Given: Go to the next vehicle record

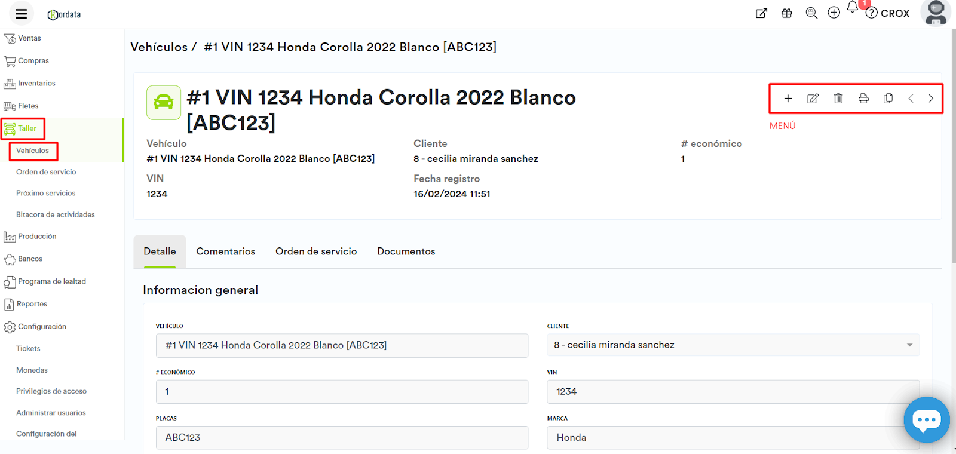Looking at the screenshot, I should point(930,99).
